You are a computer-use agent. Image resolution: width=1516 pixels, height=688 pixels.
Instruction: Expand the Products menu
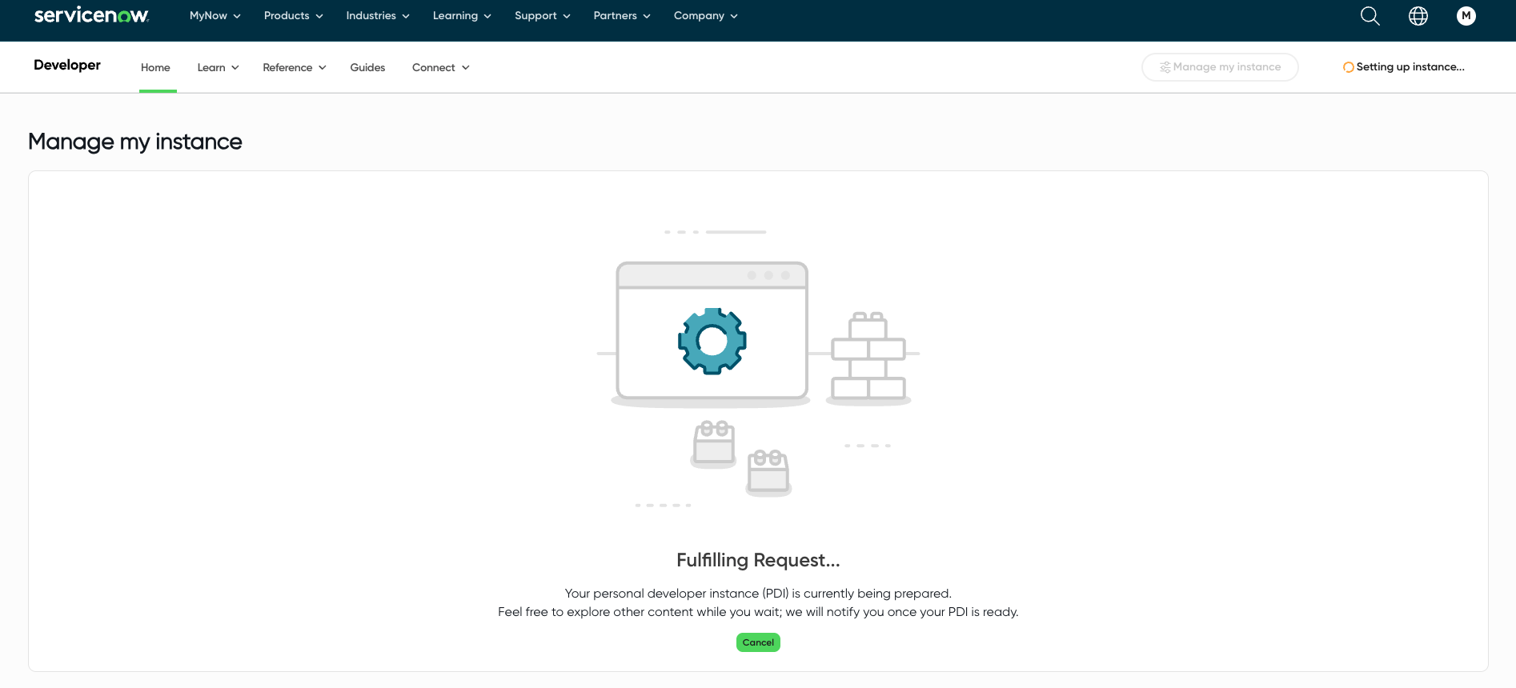293,16
